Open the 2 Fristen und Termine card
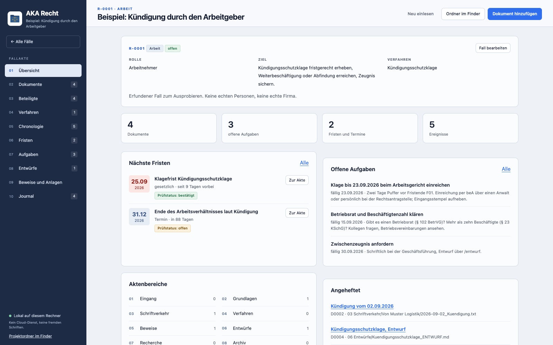The width and height of the screenshot is (553, 345). pos(370,128)
